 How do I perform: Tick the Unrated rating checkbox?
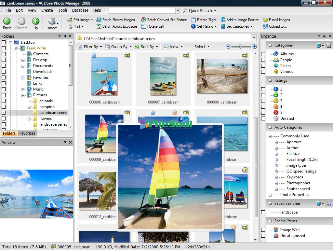point(263,118)
